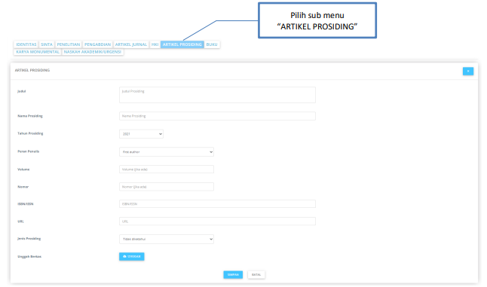Open the NASKAH AKADEMIK/URGENSI tab
This screenshot has width=487, height=287.
pos(93,52)
